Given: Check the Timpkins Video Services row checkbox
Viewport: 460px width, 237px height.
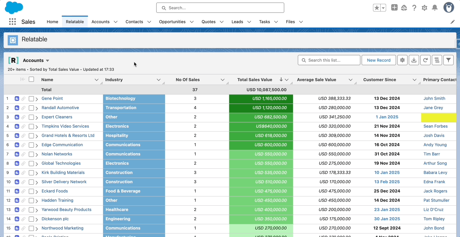Looking at the screenshot, I should 31,126.
